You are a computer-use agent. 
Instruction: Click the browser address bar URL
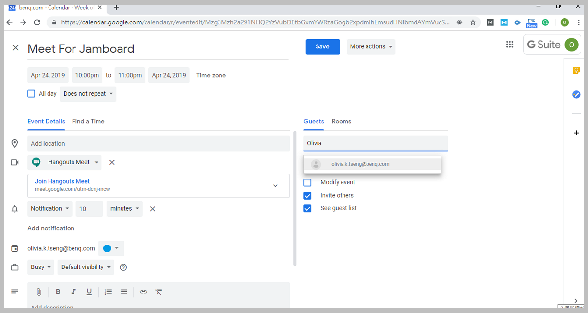coord(255,22)
